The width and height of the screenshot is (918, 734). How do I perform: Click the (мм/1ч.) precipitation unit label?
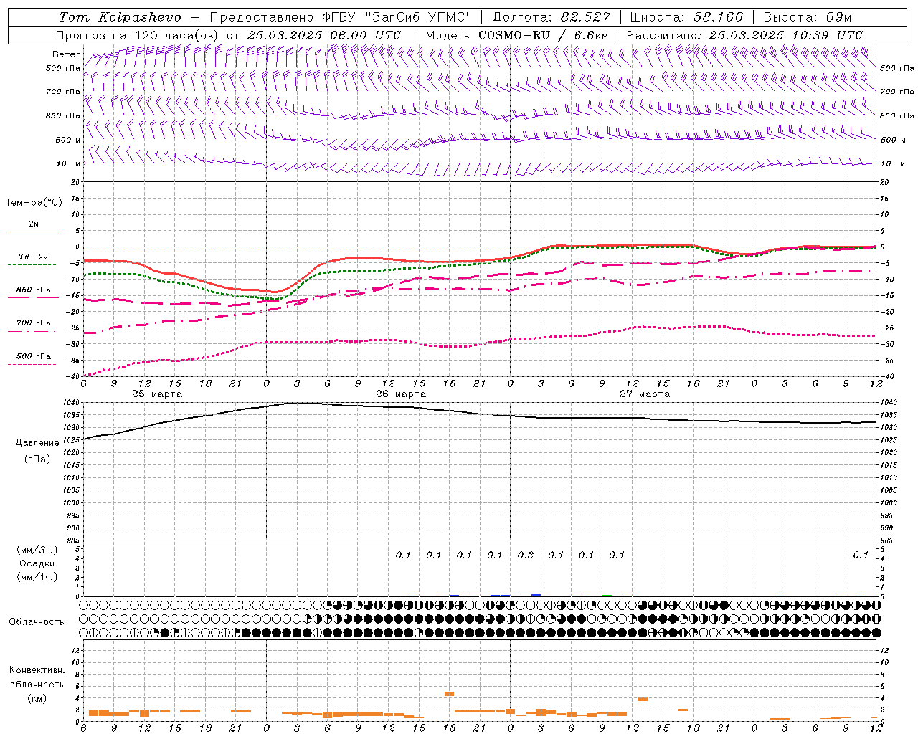(x=37, y=577)
